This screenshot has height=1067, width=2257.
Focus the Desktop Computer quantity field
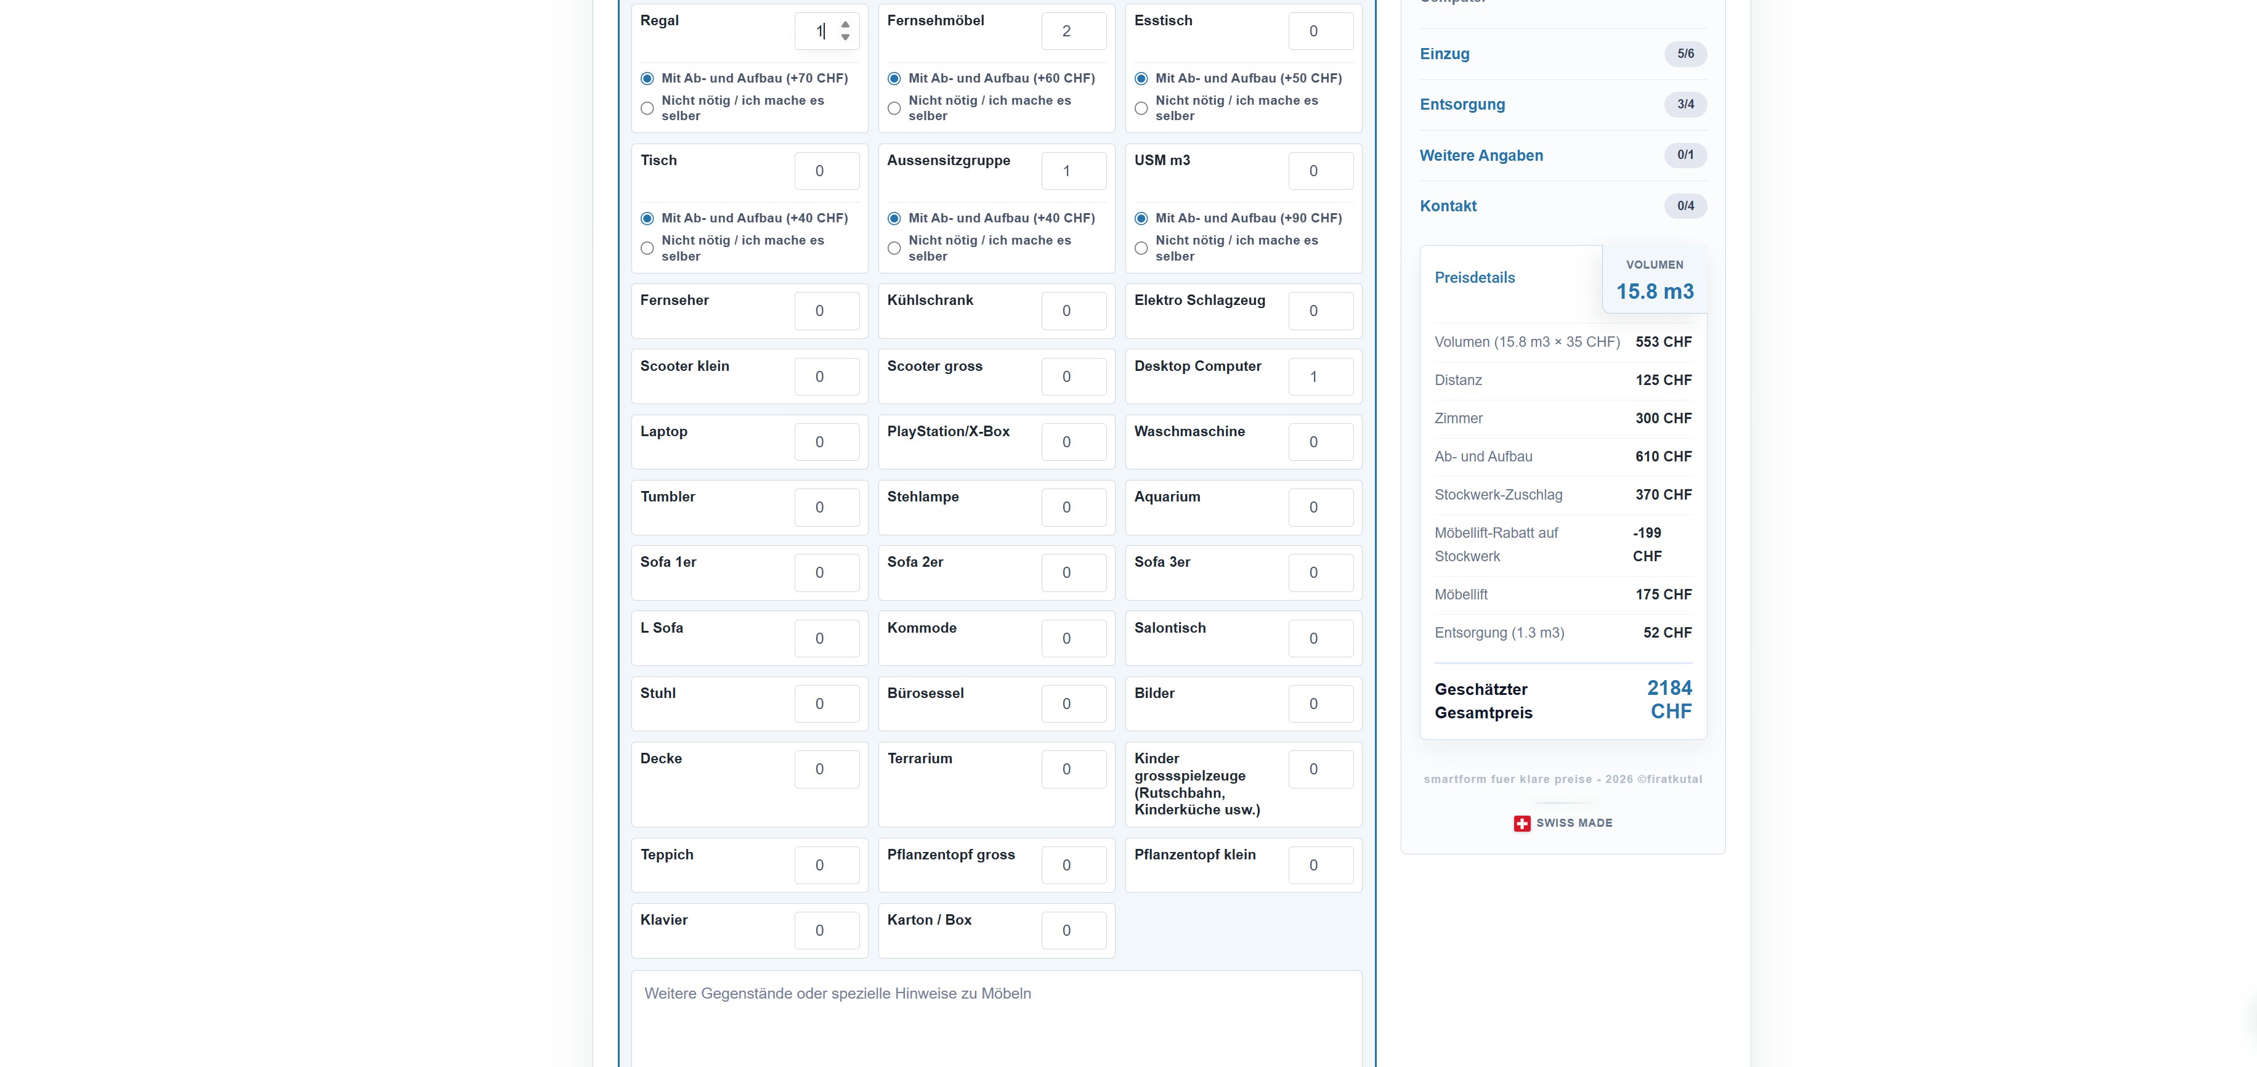coord(1320,376)
